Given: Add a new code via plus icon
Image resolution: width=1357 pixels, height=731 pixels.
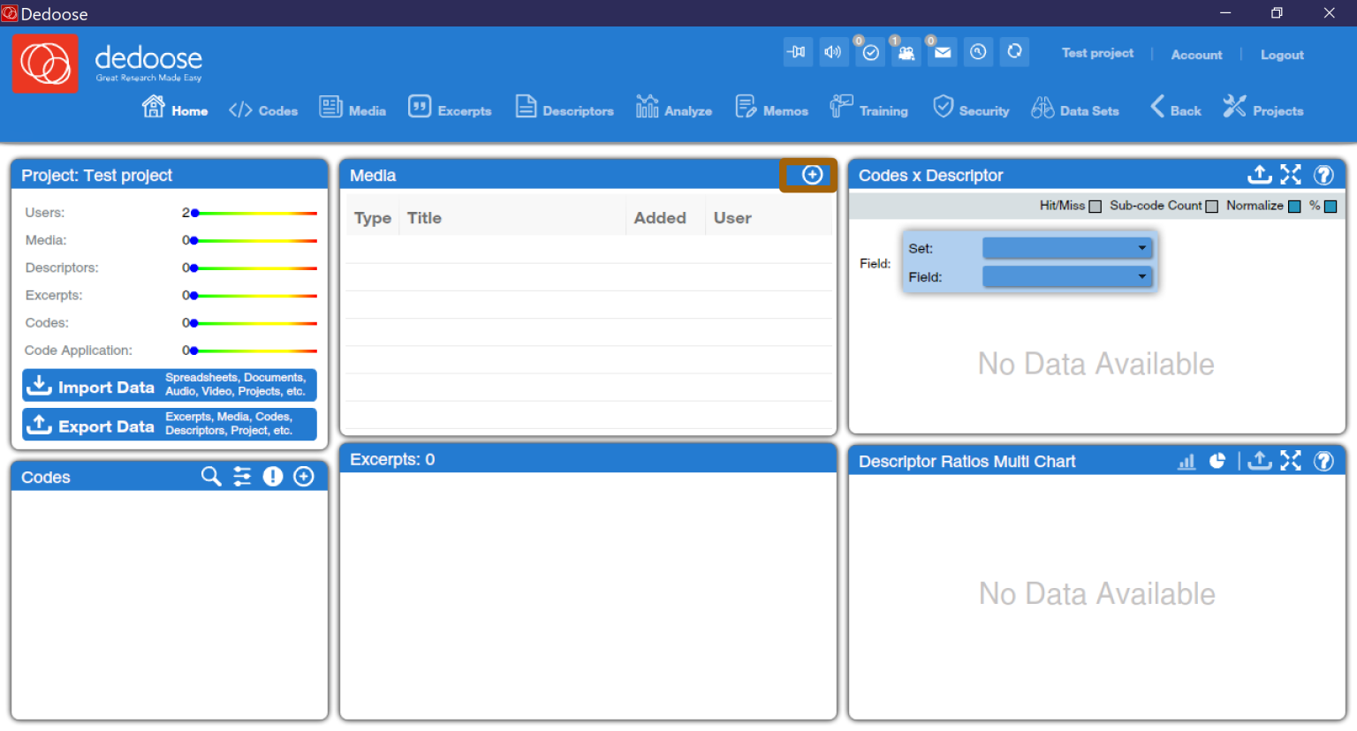Looking at the screenshot, I should (x=303, y=476).
